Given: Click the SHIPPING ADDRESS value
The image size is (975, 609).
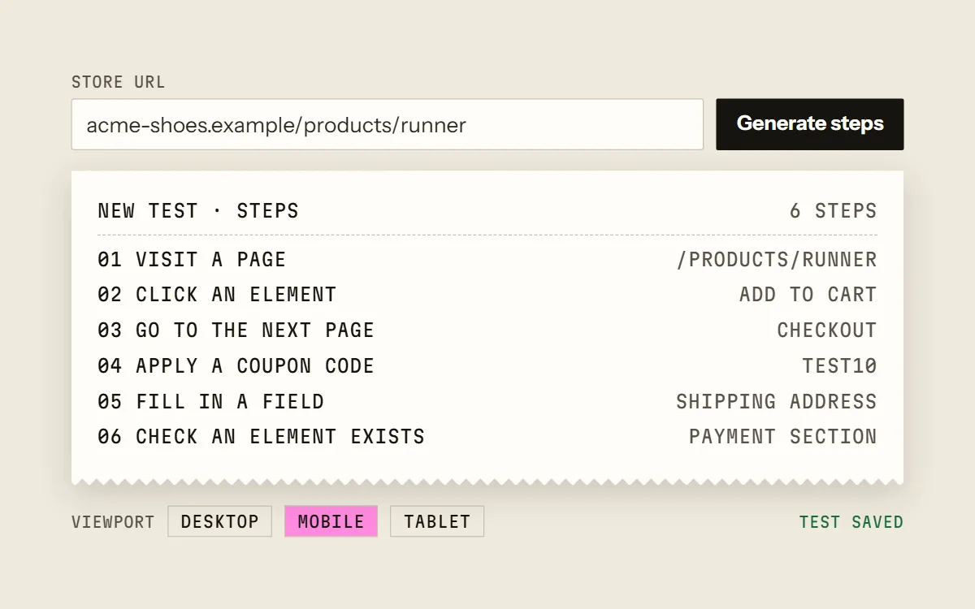Looking at the screenshot, I should (777, 401).
